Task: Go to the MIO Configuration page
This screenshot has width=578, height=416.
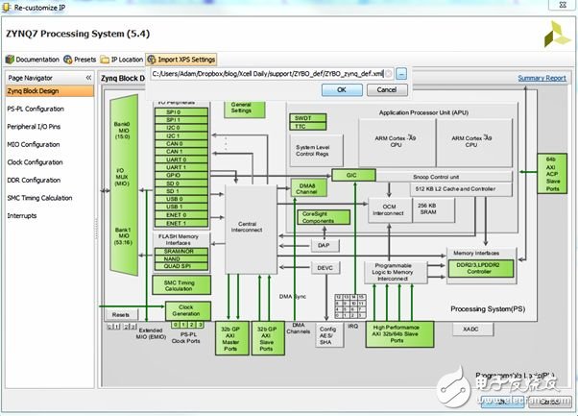Action: coord(35,144)
